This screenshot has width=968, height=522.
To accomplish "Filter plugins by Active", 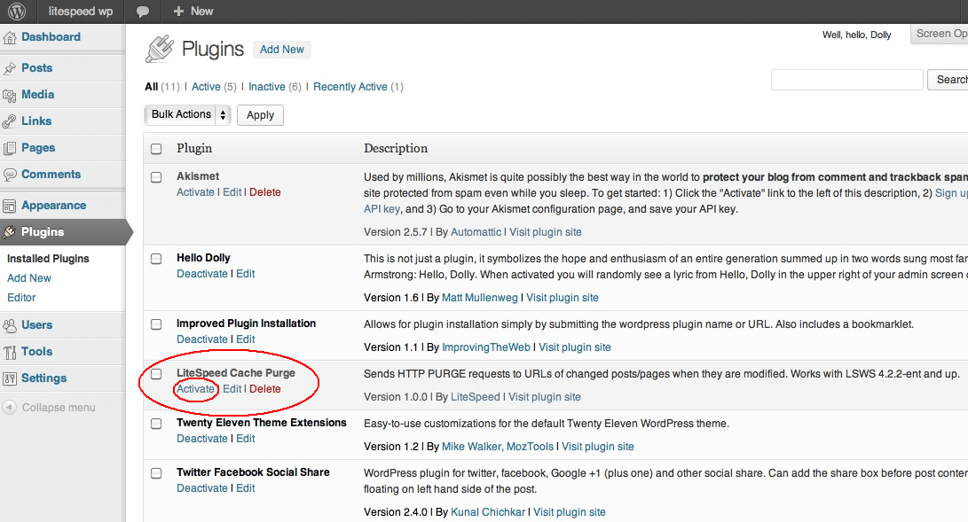I will pos(206,86).
